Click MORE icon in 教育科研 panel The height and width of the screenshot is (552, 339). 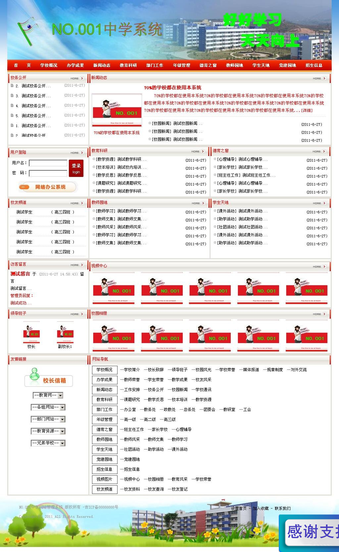tap(198, 151)
